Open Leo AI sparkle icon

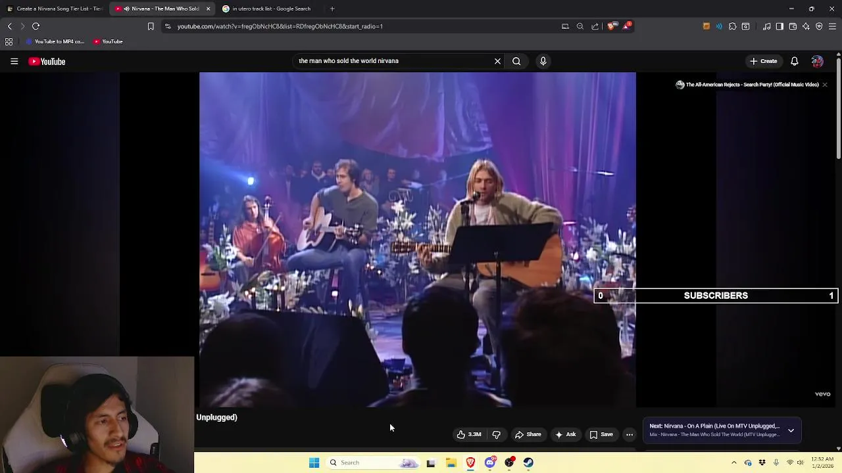pos(806,26)
